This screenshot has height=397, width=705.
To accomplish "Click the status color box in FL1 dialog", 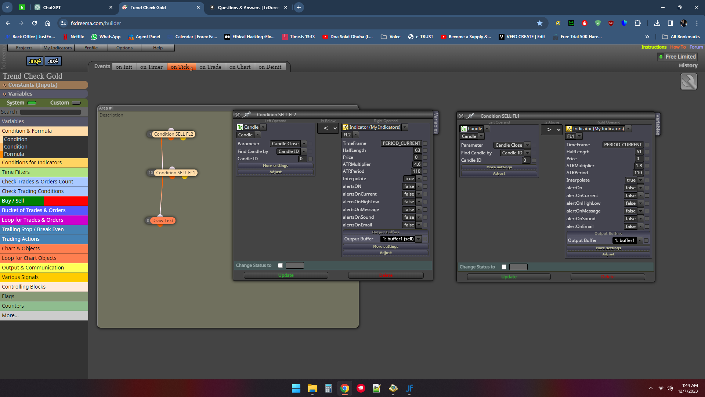I will (518, 267).
